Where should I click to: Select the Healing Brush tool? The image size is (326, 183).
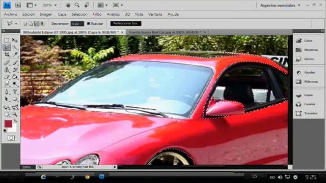tap(7, 63)
